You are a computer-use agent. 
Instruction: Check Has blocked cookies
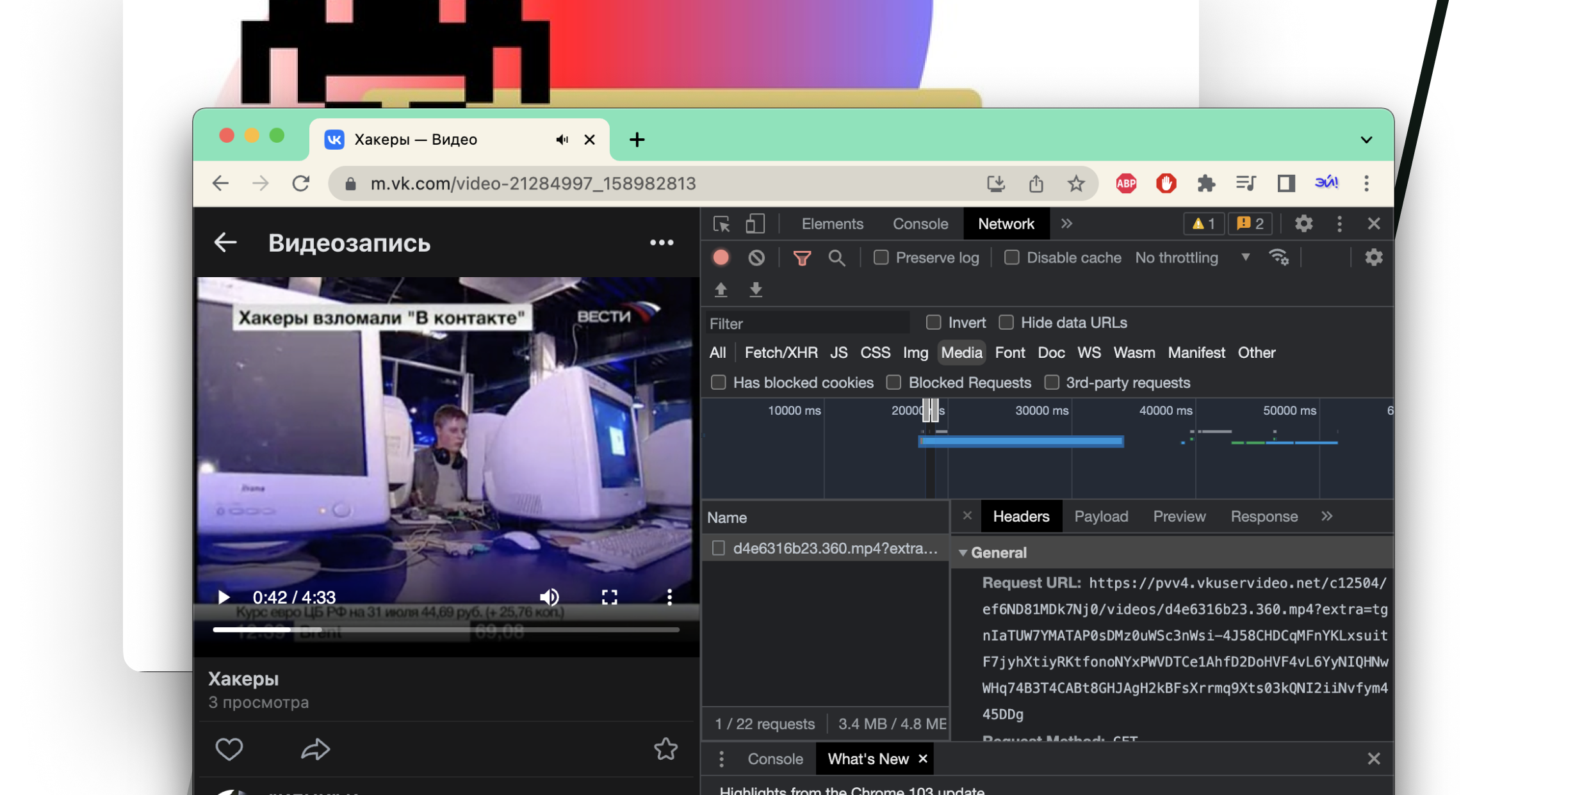click(719, 383)
